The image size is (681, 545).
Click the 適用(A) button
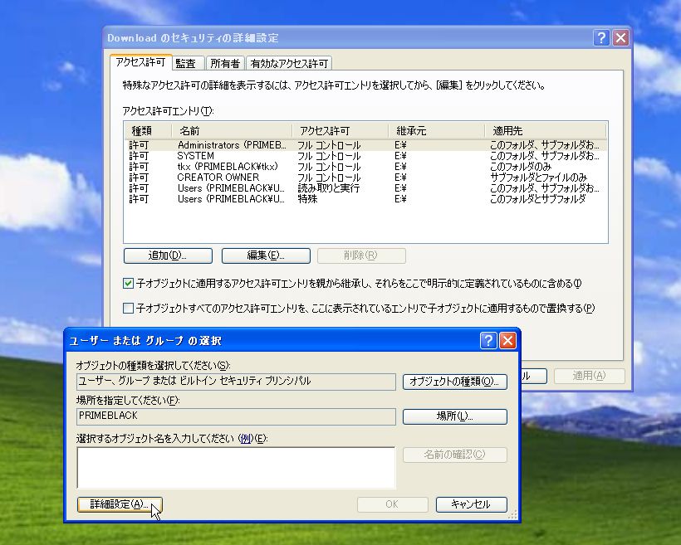(x=589, y=375)
